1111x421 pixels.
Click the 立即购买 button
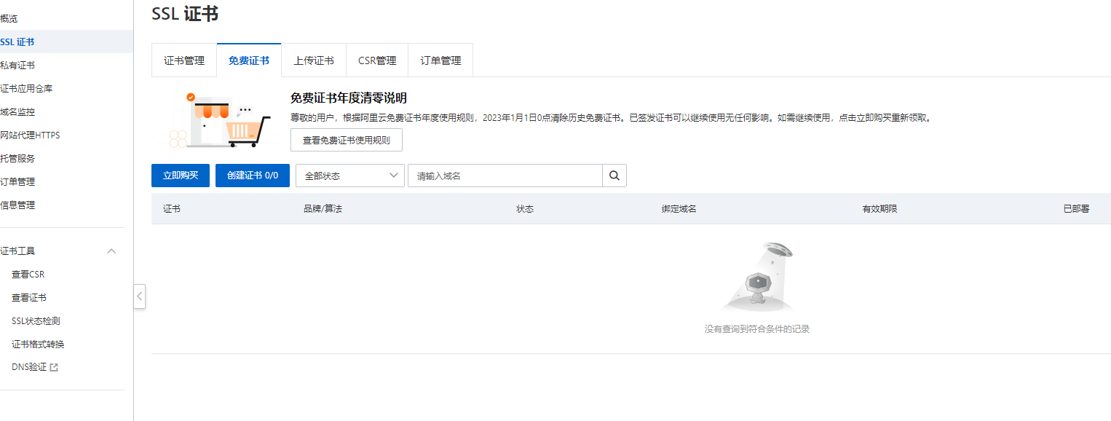point(181,176)
